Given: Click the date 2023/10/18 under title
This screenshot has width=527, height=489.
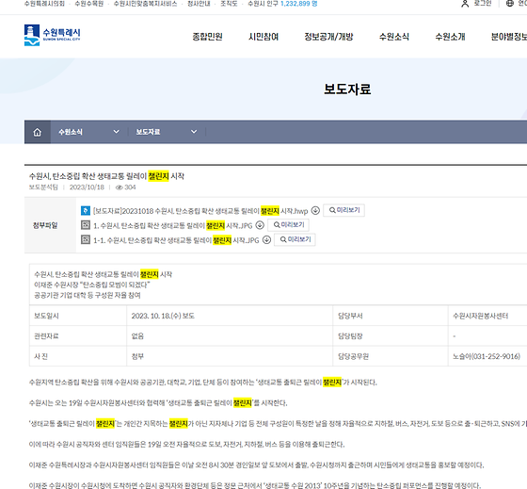Looking at the screenshot, I should [x=87, y=187].
